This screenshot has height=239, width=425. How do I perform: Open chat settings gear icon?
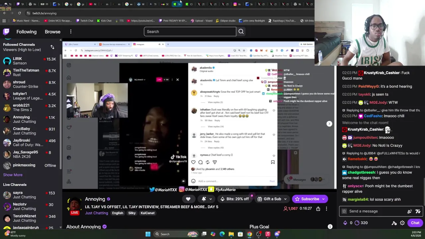pos(402,223)
